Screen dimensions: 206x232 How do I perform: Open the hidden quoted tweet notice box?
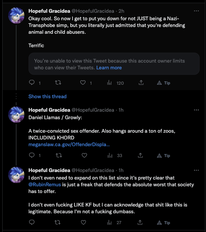(x=114, y=64)
